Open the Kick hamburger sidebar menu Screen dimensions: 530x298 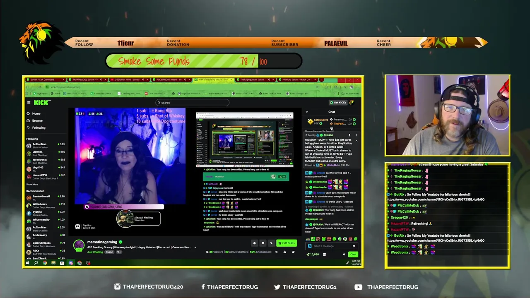(29, 103)
